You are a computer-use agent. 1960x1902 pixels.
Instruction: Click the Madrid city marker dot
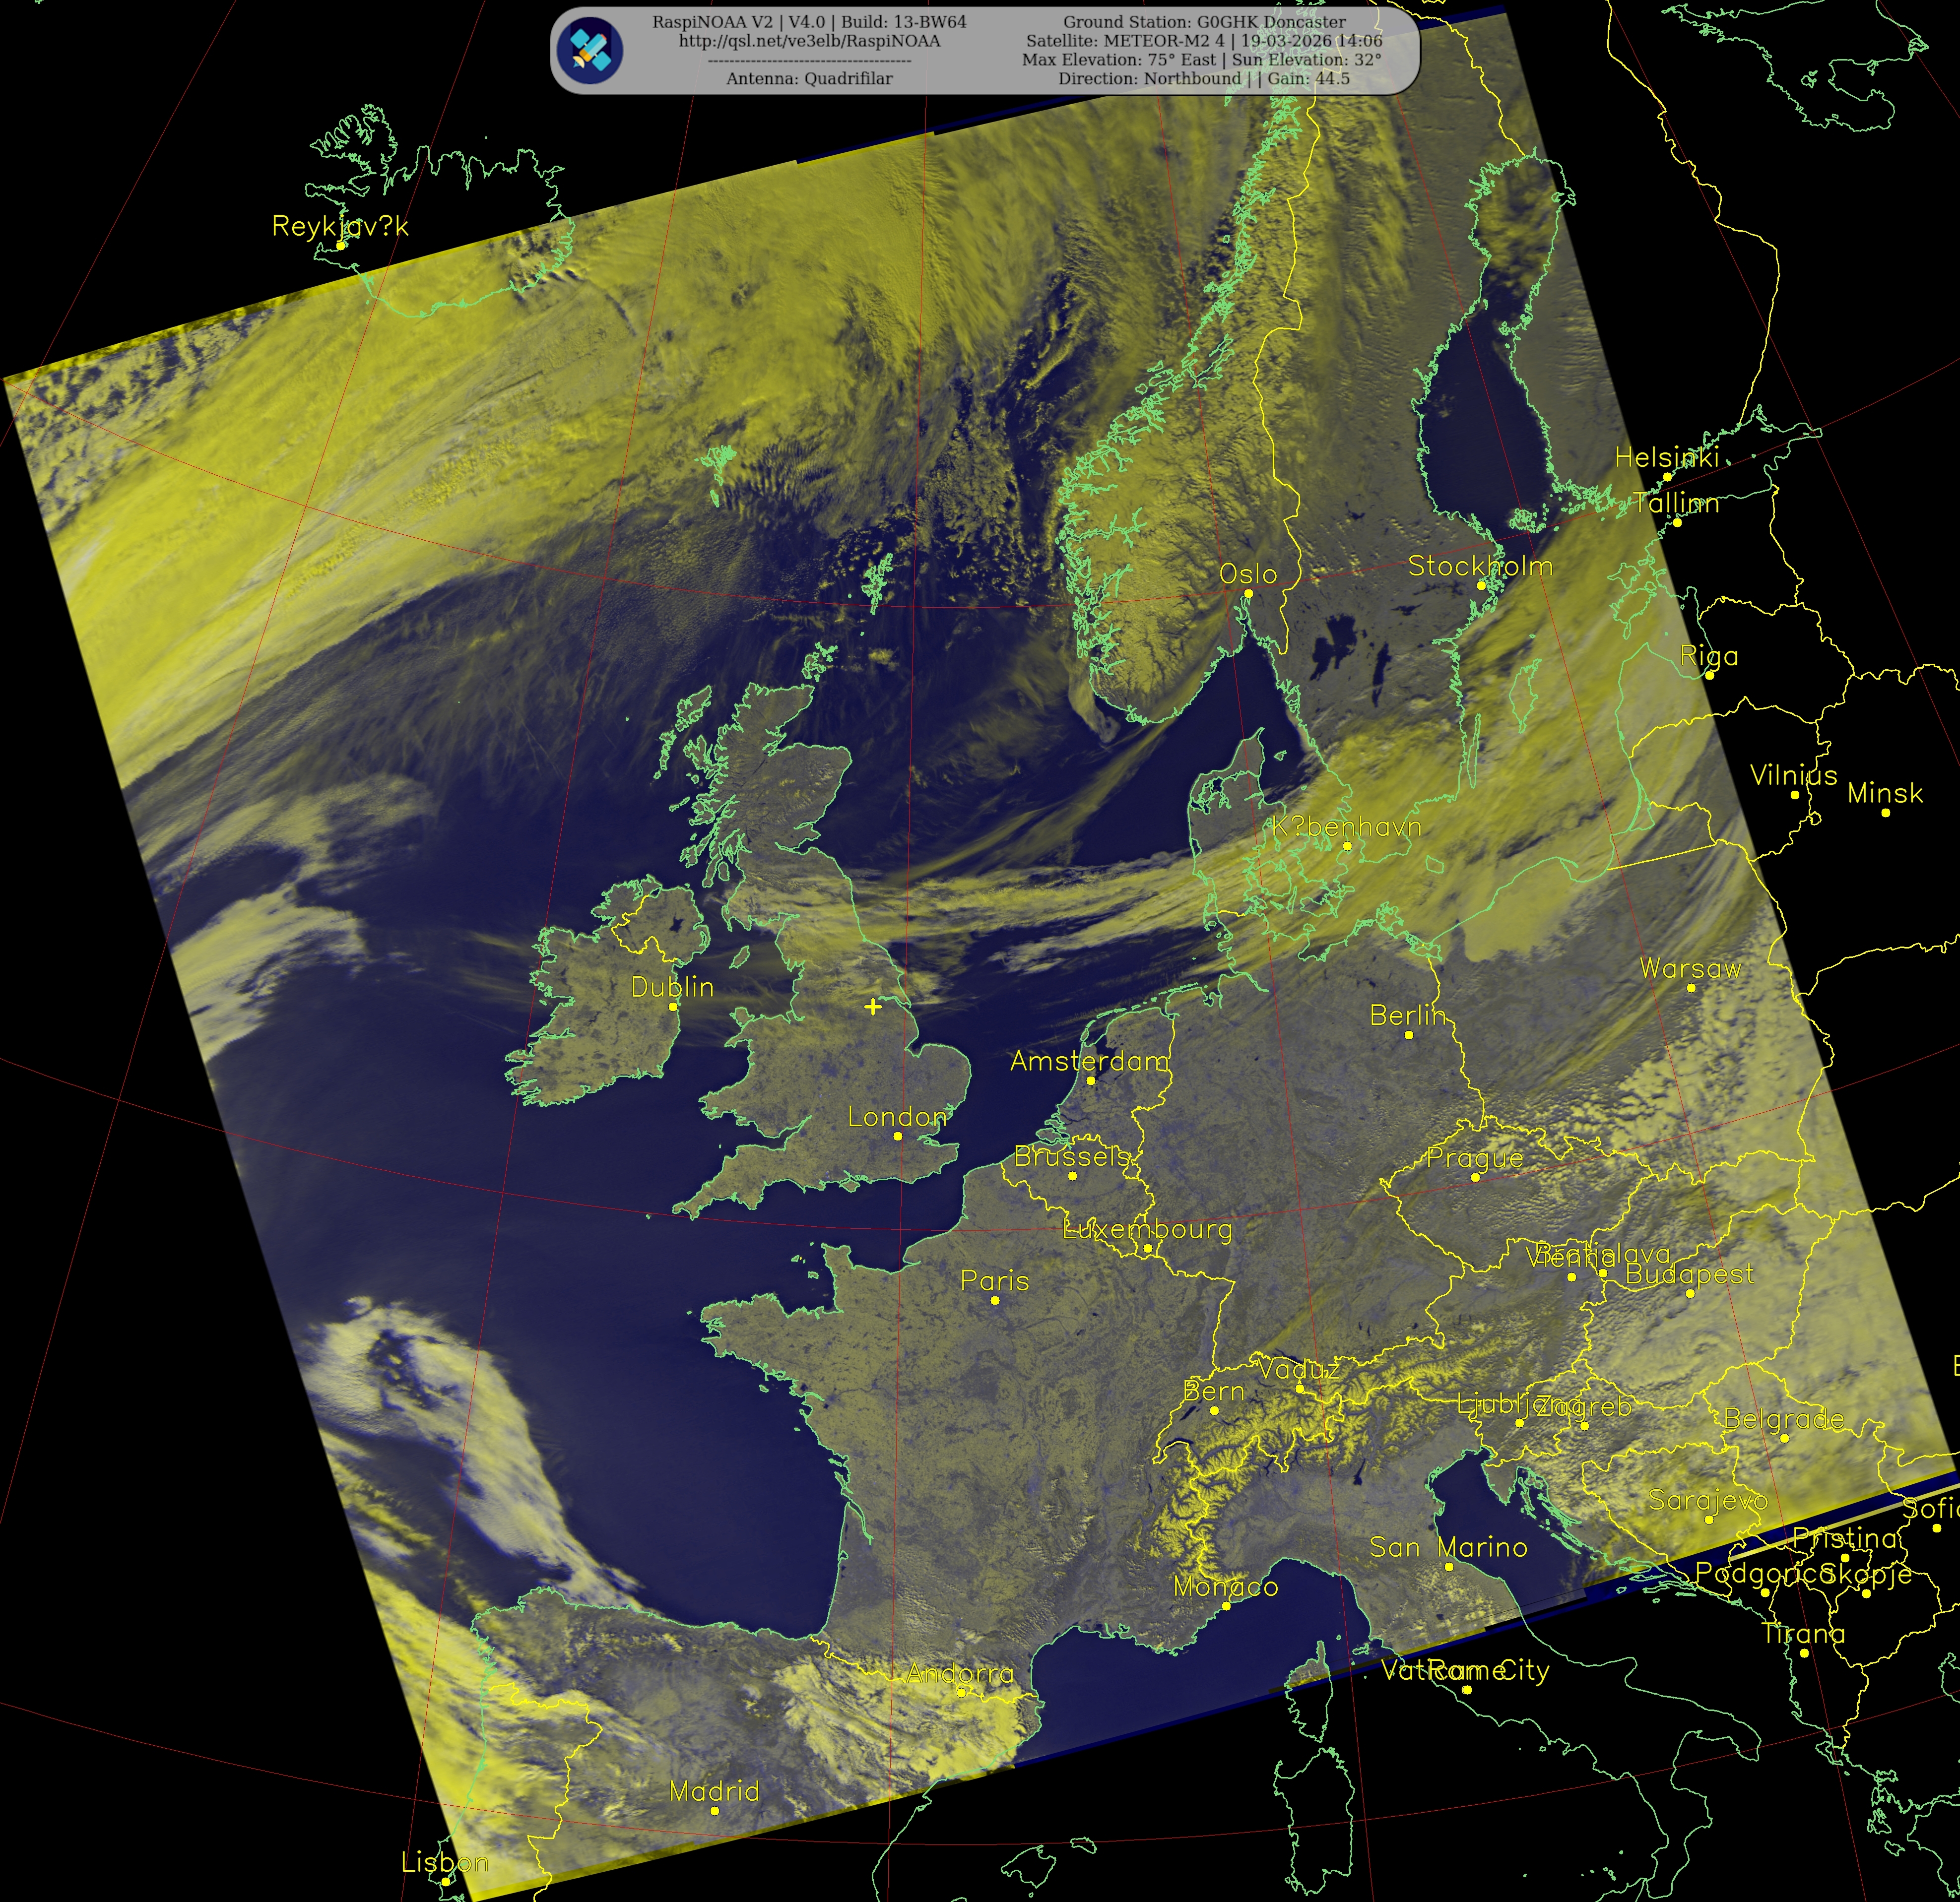[x=714, y=1811]
